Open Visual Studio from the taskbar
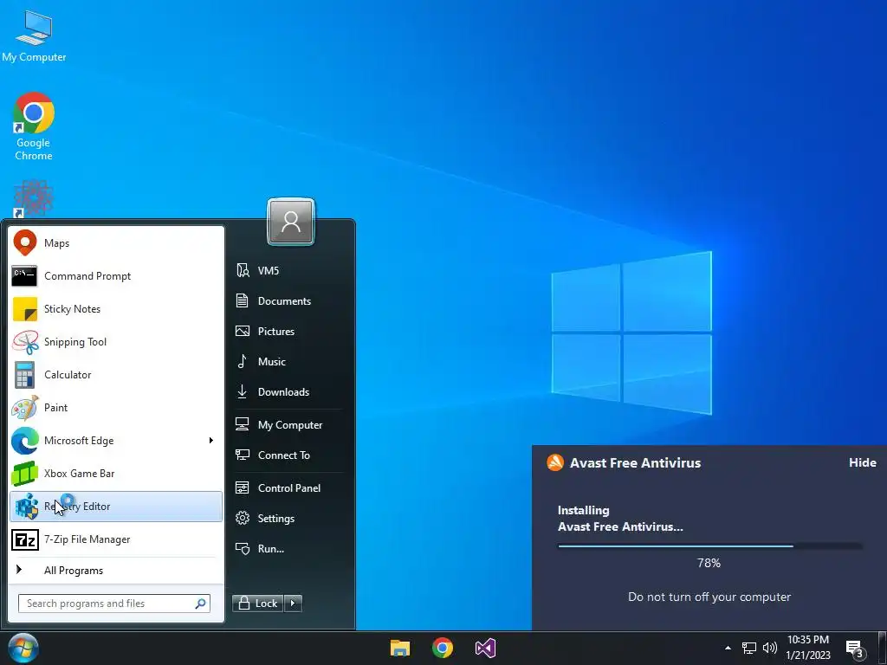This screenshot has width=887, height=665. tap(485, 648)
